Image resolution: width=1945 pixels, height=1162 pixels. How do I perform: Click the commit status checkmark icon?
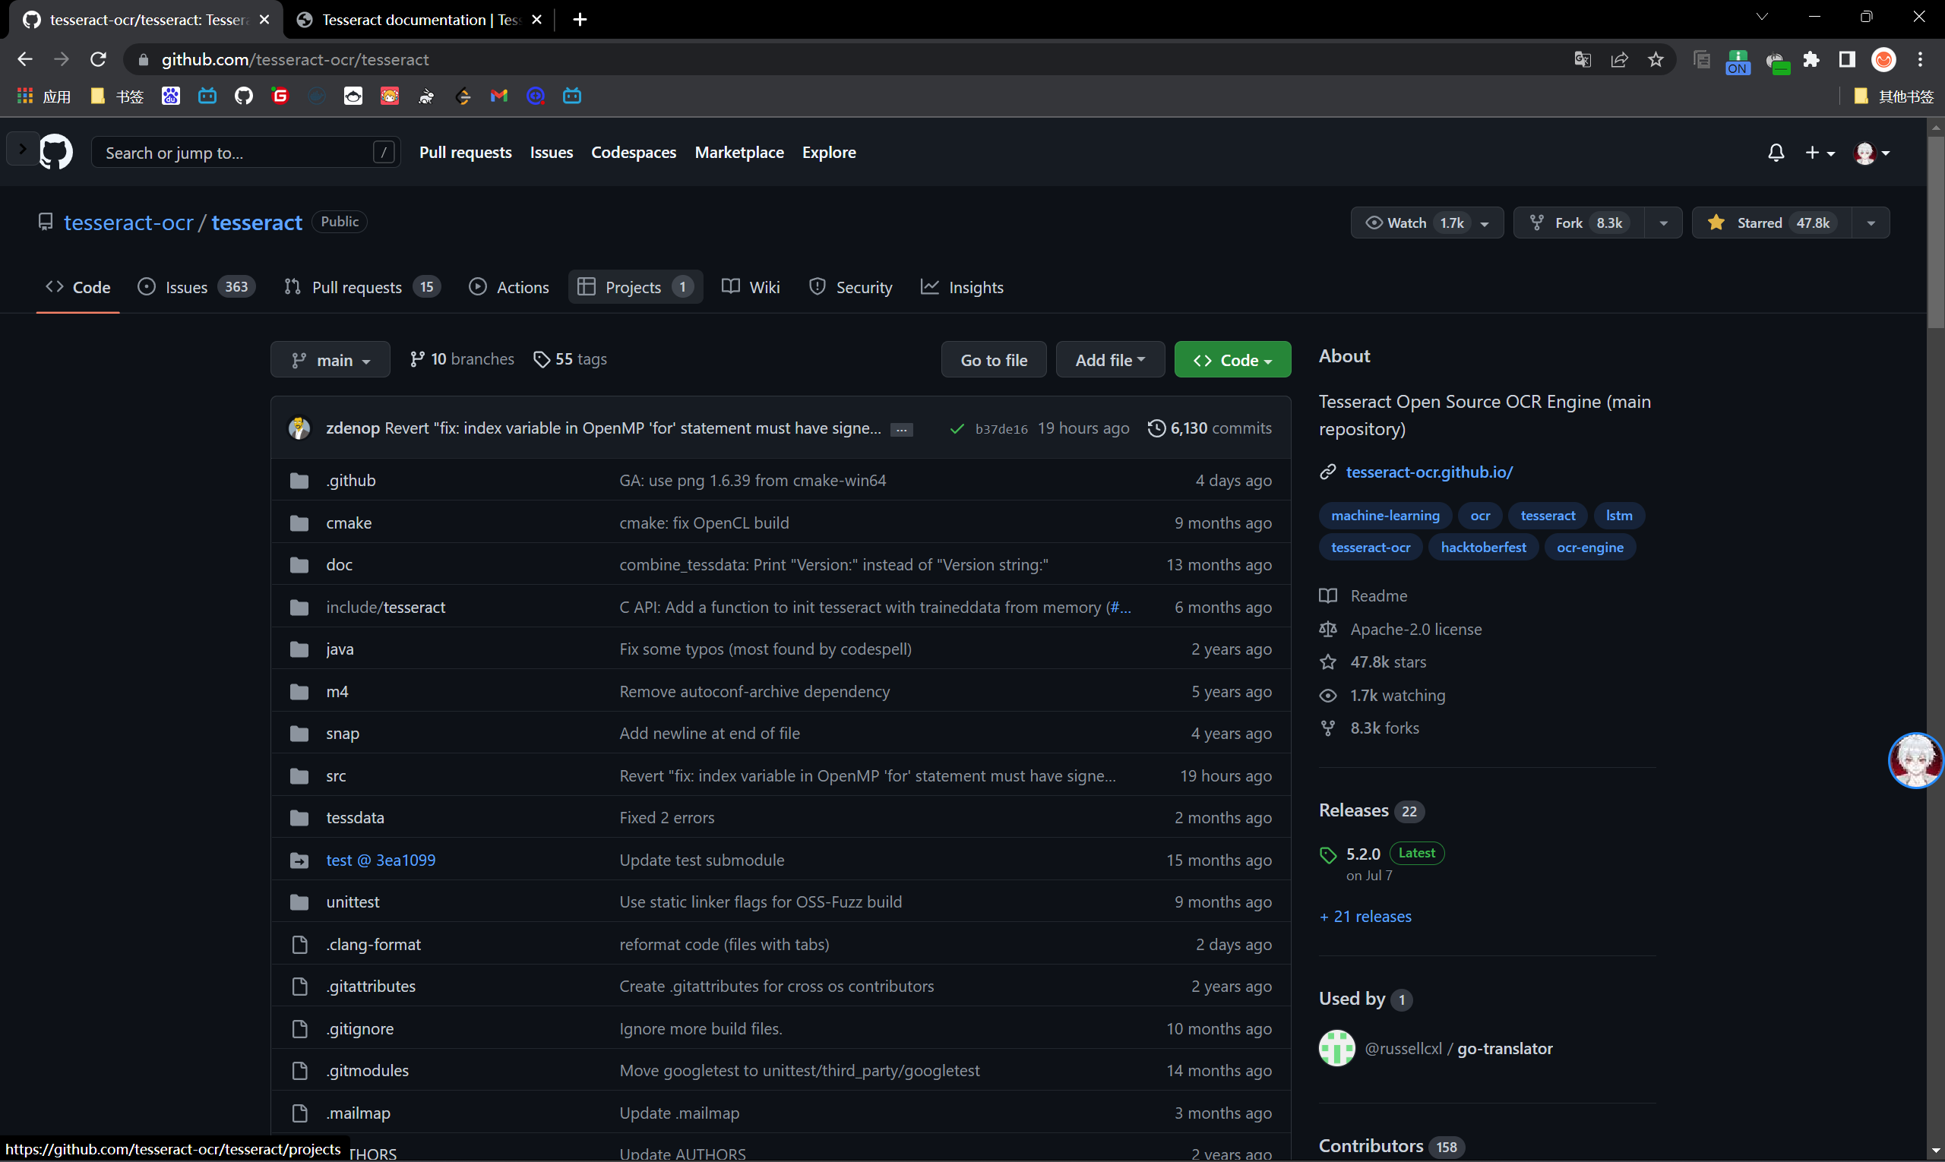click(957, 428)
